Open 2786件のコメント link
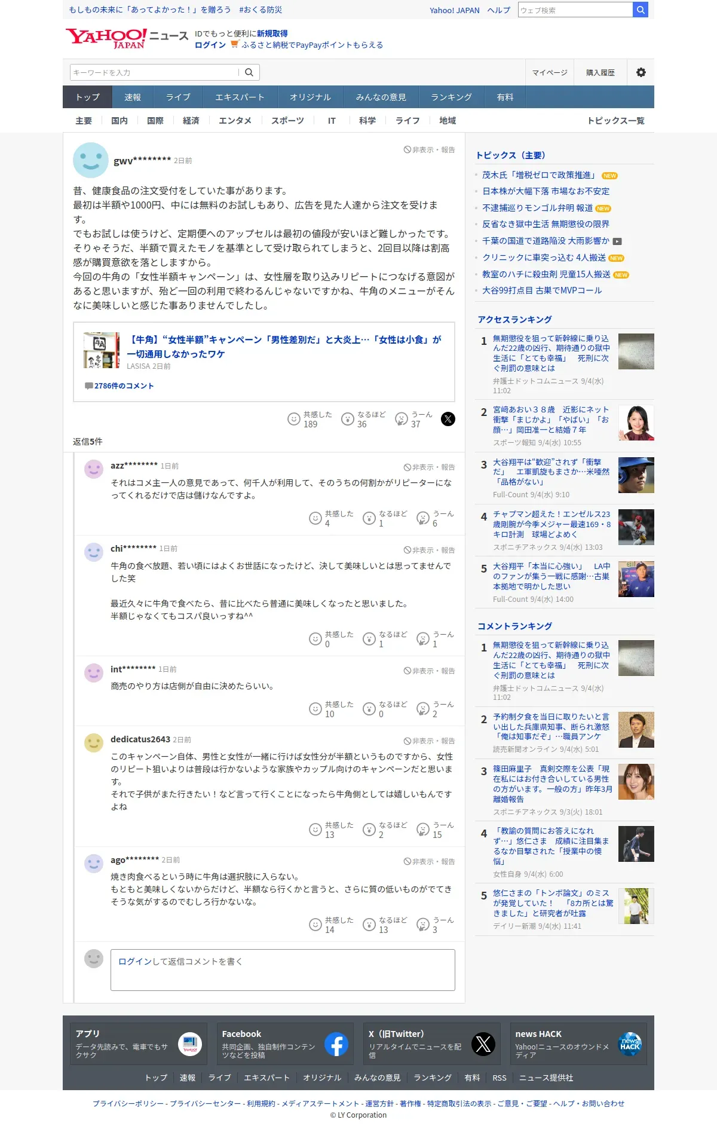This screenshot has width=717, height=1132. coord(124,386)
